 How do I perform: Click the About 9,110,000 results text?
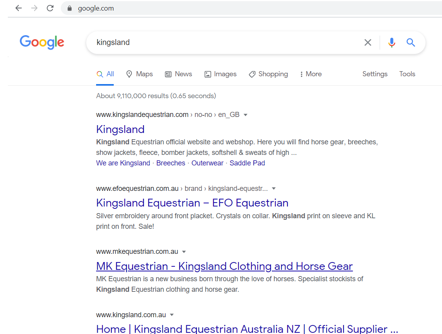[156, 96]
